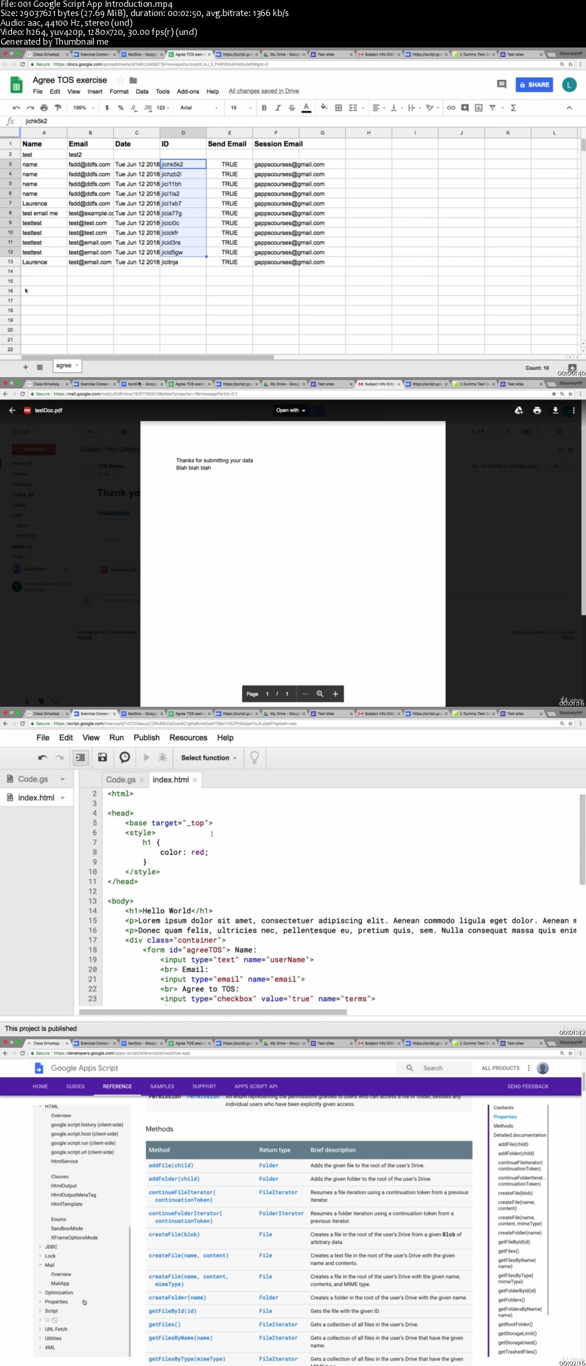Open the Arial font dropdown
This screenshot has height=1366, width=586.
coord(199,108)
